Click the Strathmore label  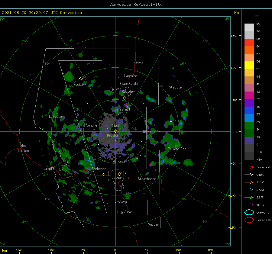pyautogui.click(x=147, y=179)
